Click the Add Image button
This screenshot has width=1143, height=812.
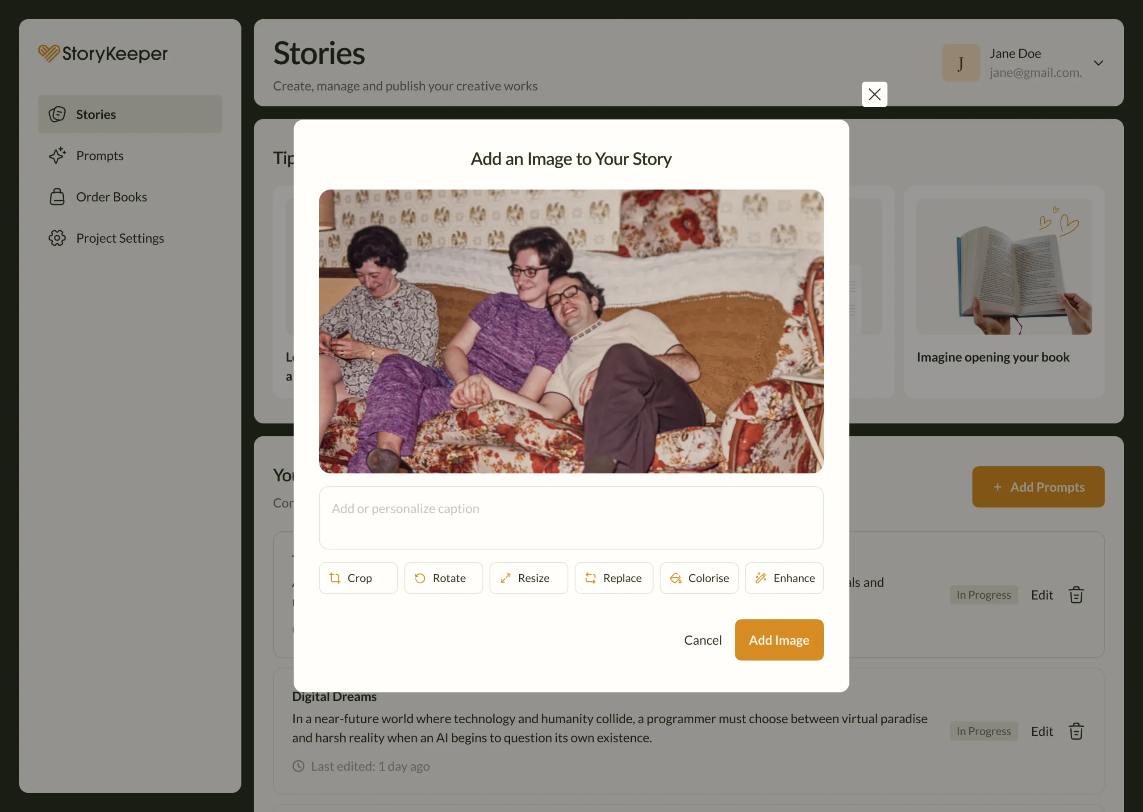778,639
